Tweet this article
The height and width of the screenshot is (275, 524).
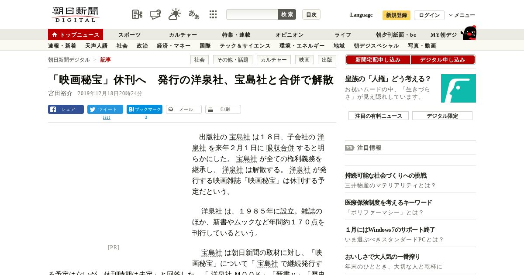tap(105, 110)
